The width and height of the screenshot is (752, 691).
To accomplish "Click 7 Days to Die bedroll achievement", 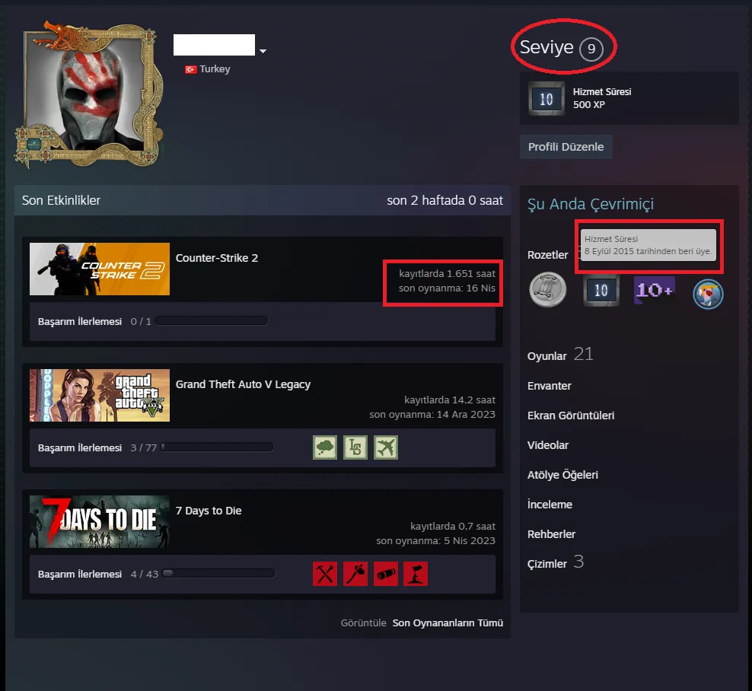I will tap(386, 574).
